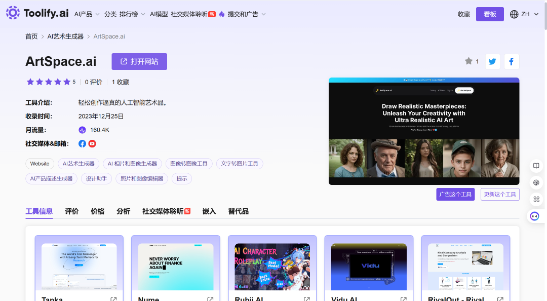Screen dimensions: 547x301
Task: Go to 首页 breadcrumb
Action: click(31, 36)
